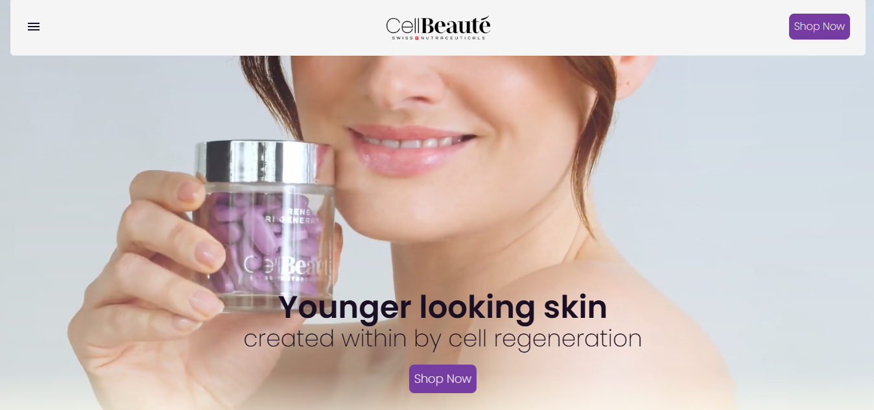This screenshot has width=874, height=410.
Task: Click the "Swiss Nutraceuticals" tagline under the logo
Action: click(438, 38)
